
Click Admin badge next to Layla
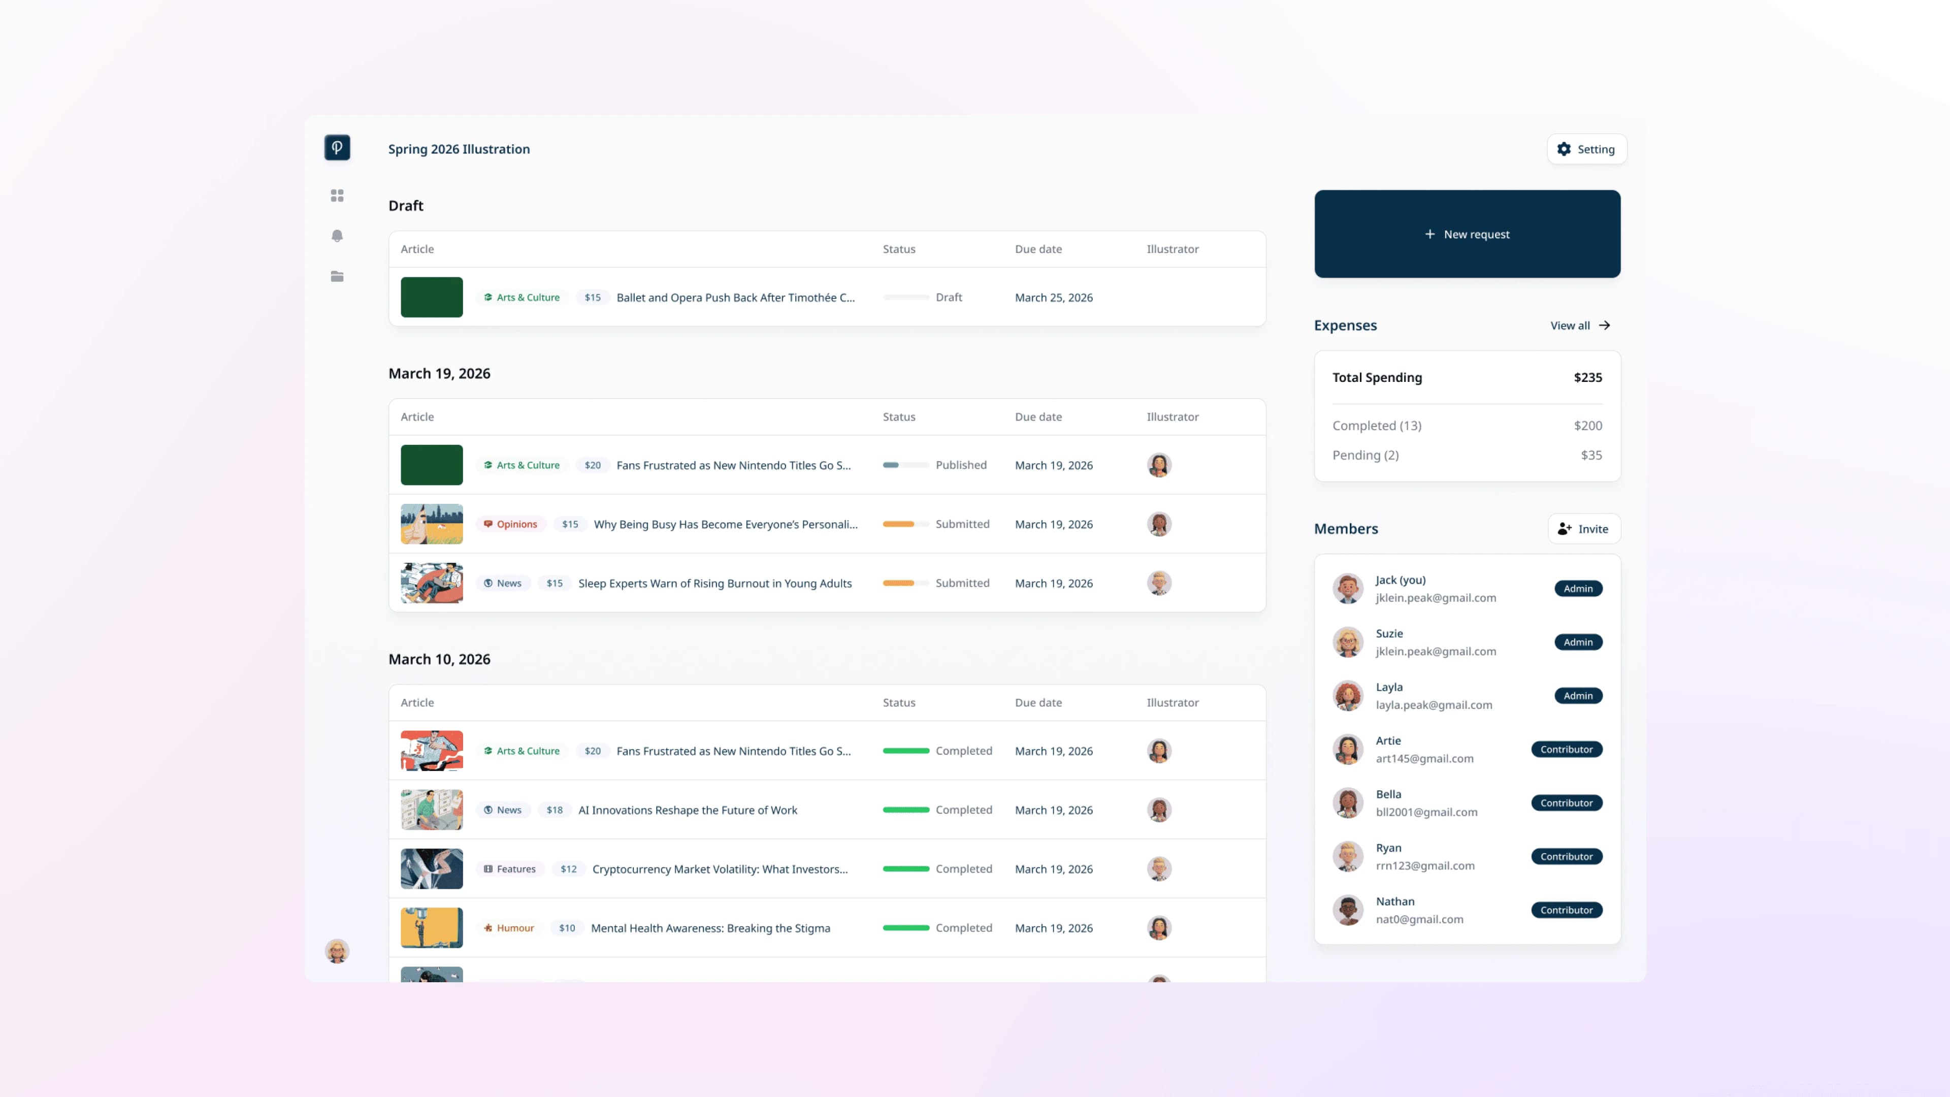pyautogui.click(x=1578, y=696)
